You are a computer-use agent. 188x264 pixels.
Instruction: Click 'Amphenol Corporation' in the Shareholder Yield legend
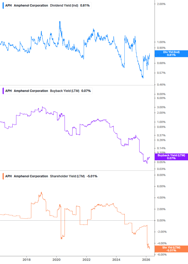pos(31,176)
